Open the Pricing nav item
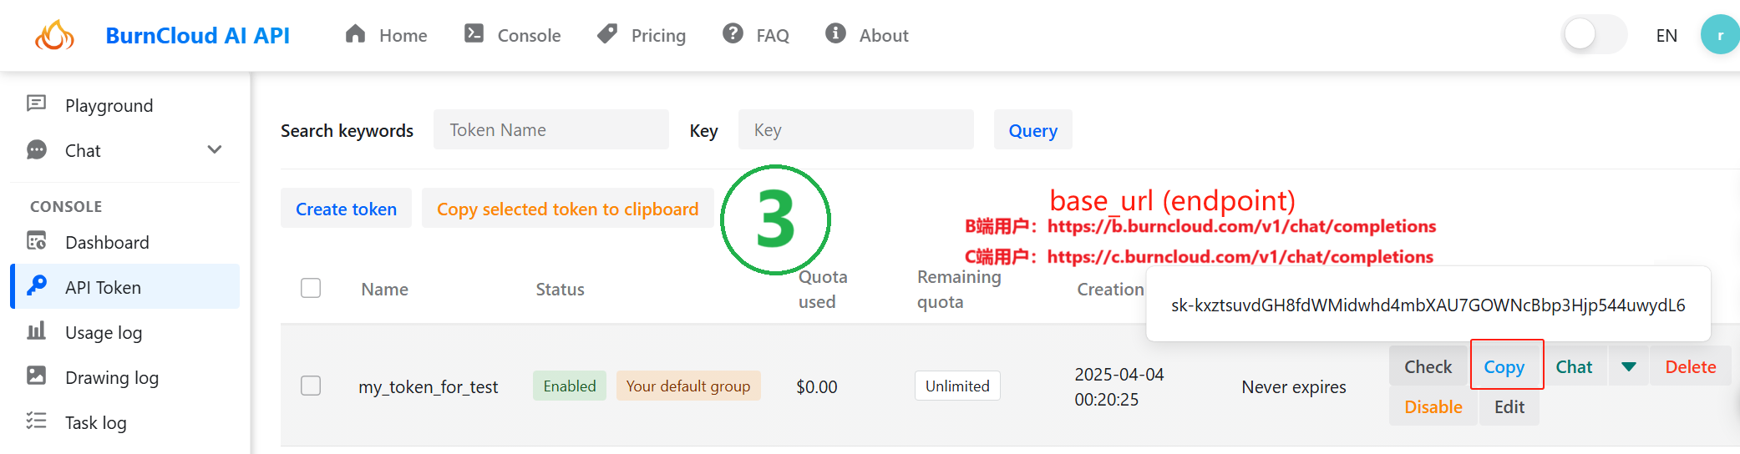This screenshot has height=454, width=1740. (642, 35)
